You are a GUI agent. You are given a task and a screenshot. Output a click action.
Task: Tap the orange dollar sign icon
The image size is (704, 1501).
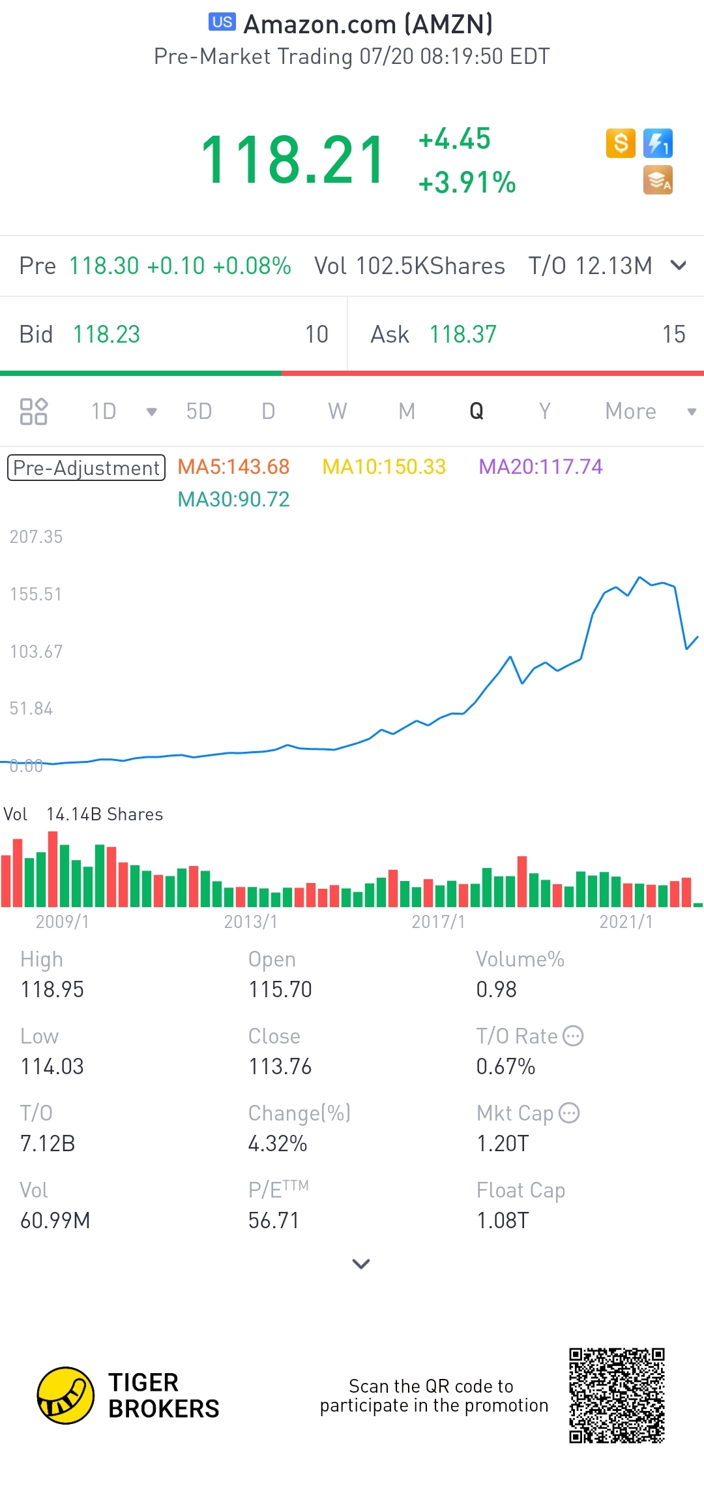[x=621, y=143]
